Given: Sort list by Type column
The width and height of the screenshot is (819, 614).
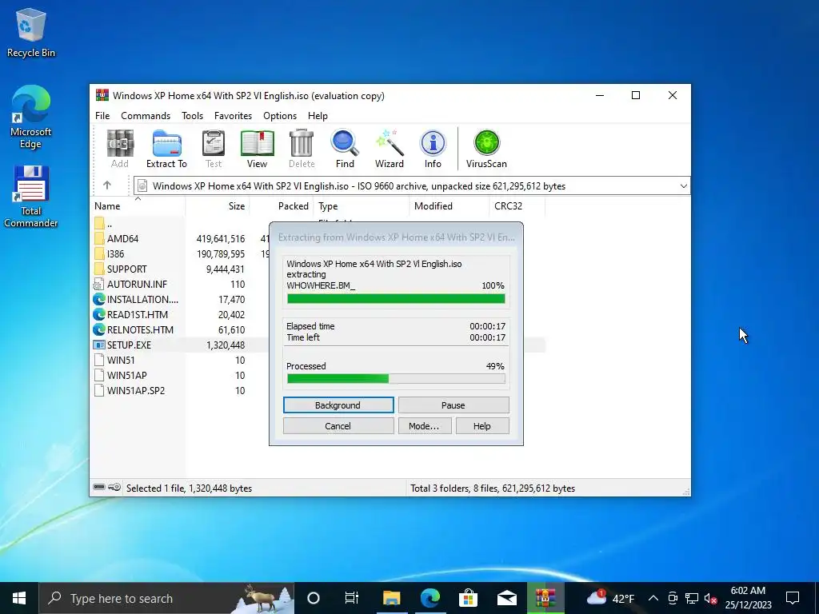Looking at the screenshot, I should tap(362, 206).
